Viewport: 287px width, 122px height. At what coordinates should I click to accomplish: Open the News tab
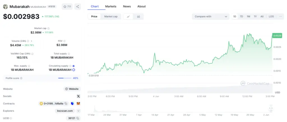[x=127, y=6]
